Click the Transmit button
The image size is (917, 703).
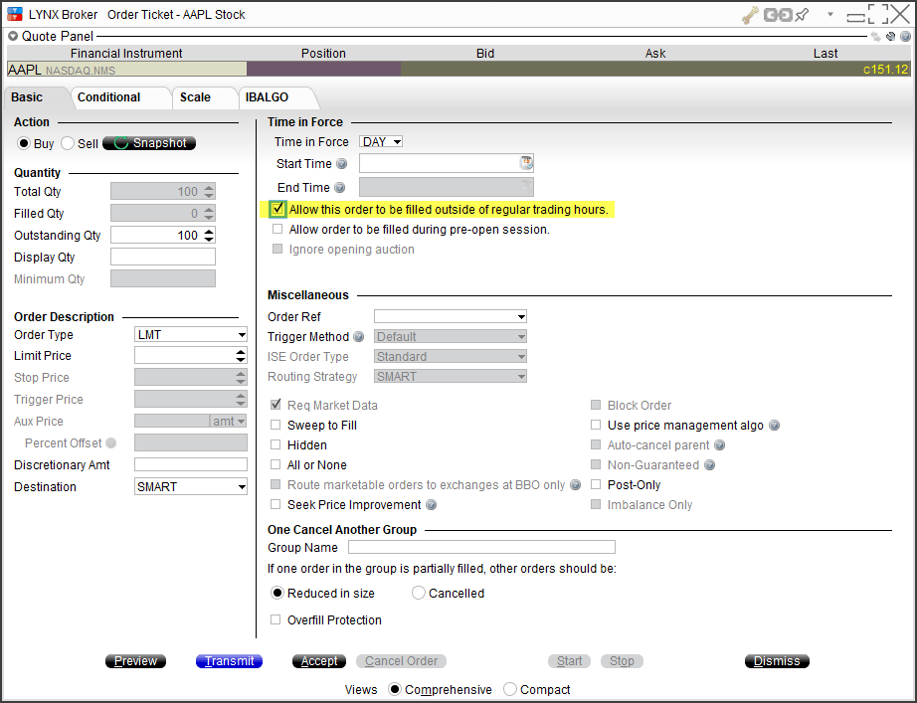(229, 661)
